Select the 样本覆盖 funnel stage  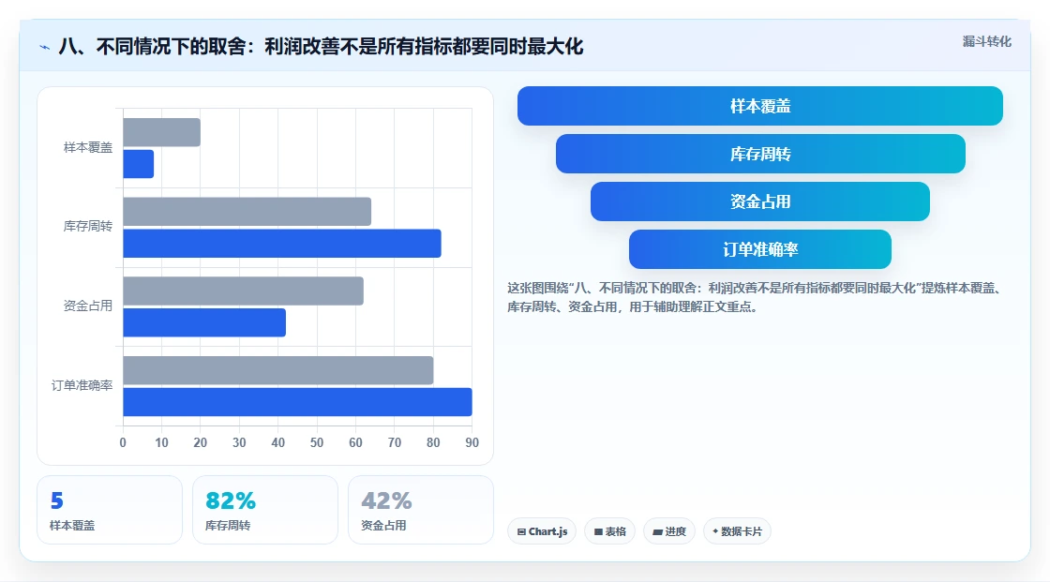point(760,106)
